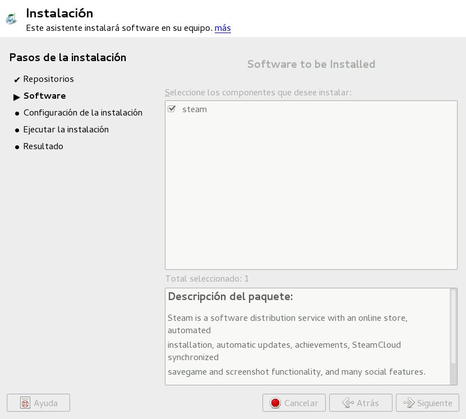Go back with the Atrás label
Image resolution: width=466 pixels, height=419 pixels.
368,403
